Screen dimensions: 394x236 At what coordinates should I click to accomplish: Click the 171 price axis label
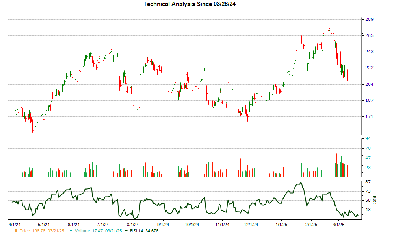point(368,117)
